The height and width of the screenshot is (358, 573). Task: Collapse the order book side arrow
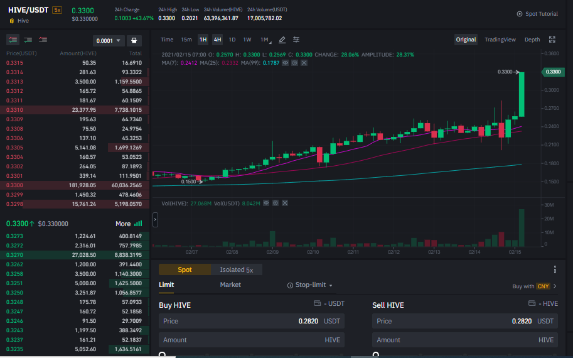click(x=155, y=220)
